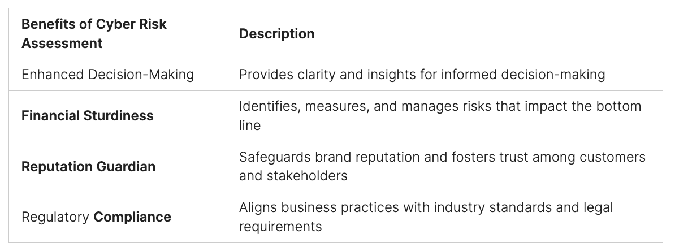Click the word "Assessment" in the header
Screen dimensions: 675x251
click(x=62, y=43)
